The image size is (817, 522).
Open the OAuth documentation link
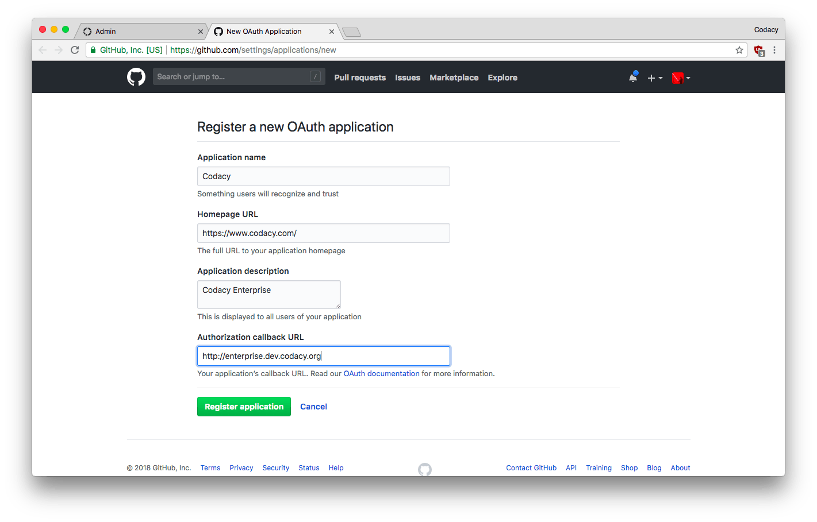pyautogui.click(x=382, y=373)
